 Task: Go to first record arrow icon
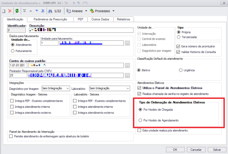[24, 11]
